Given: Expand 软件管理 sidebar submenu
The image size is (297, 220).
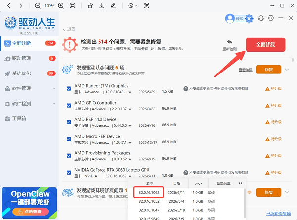Looking at the screenshot, I should point(54,88).
